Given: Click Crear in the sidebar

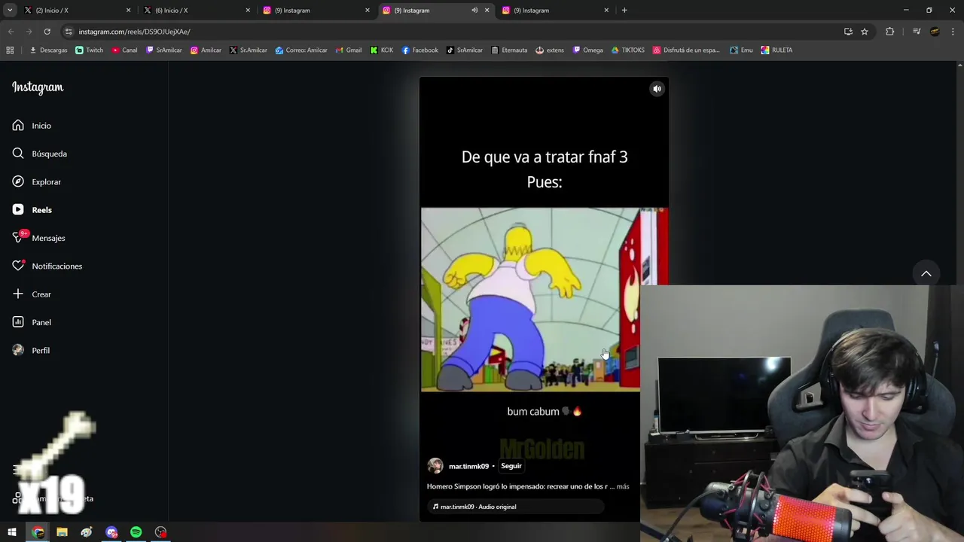Looking at the screenshot, I should pos(32,294).
